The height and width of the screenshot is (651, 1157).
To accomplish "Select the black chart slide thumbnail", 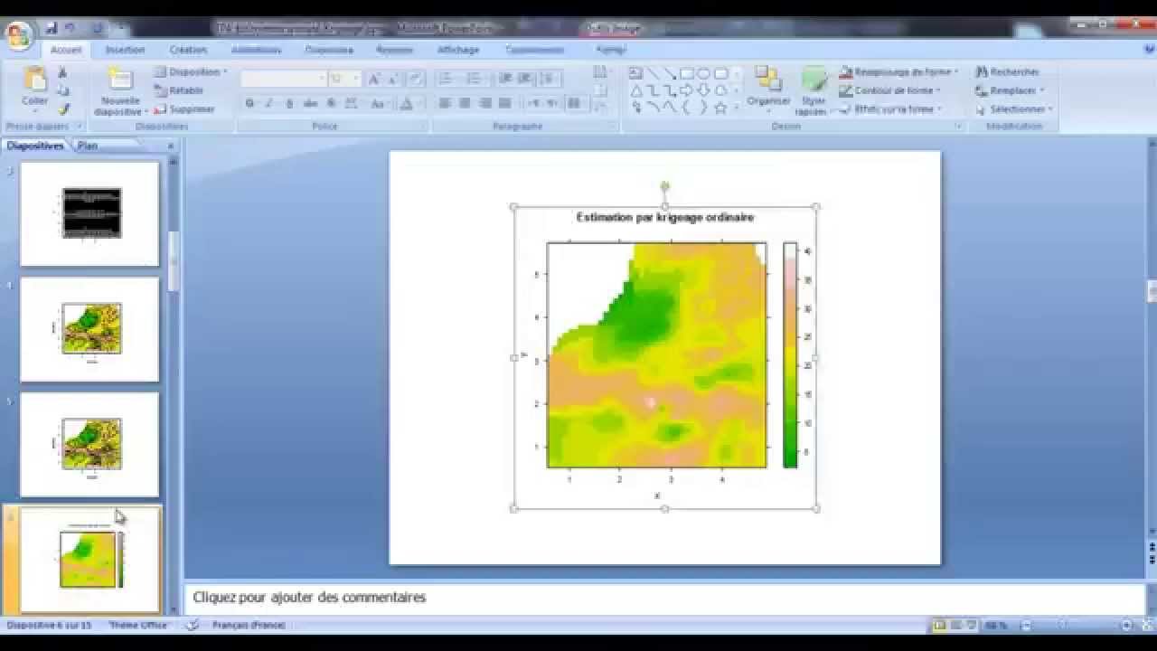I will click(89, 213).
